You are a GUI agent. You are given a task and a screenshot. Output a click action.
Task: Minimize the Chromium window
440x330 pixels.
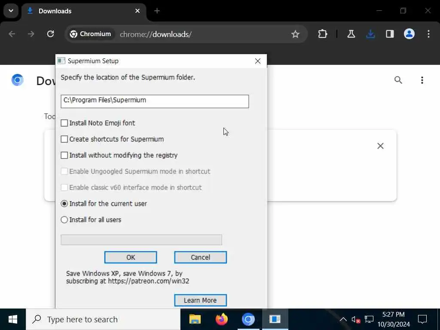(379, 11)
